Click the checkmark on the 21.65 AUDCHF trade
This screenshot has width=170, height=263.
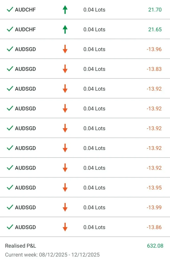point(10,30)
